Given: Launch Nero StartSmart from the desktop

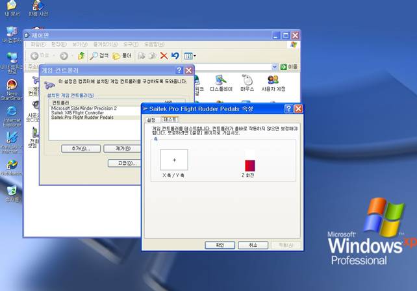Looking at the screenshot, I should click(12, 90).
